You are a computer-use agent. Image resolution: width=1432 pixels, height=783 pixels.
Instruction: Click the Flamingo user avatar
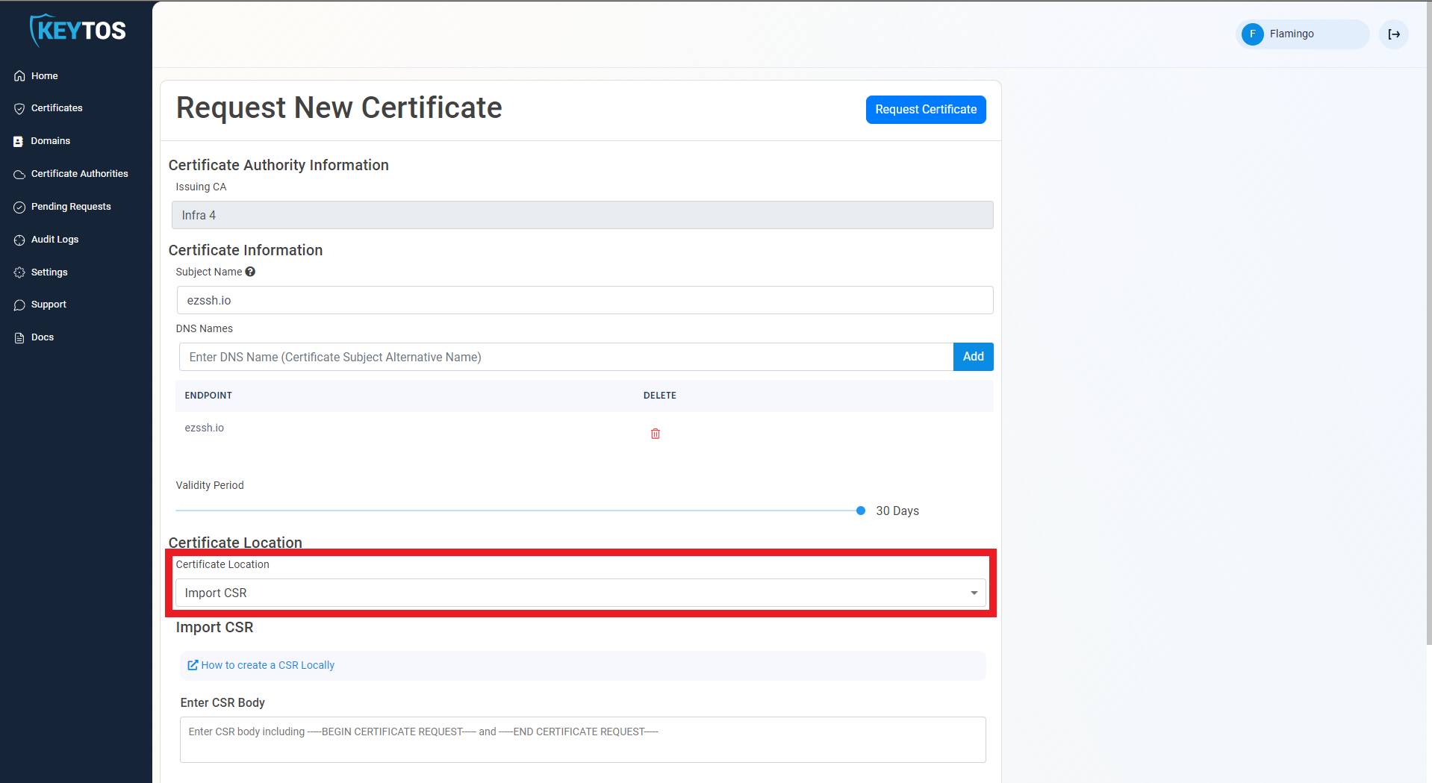click(x=1253, y=34)
